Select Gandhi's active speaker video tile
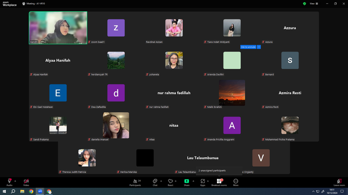Viewport: 348px width, 195px height. (58, 28)
